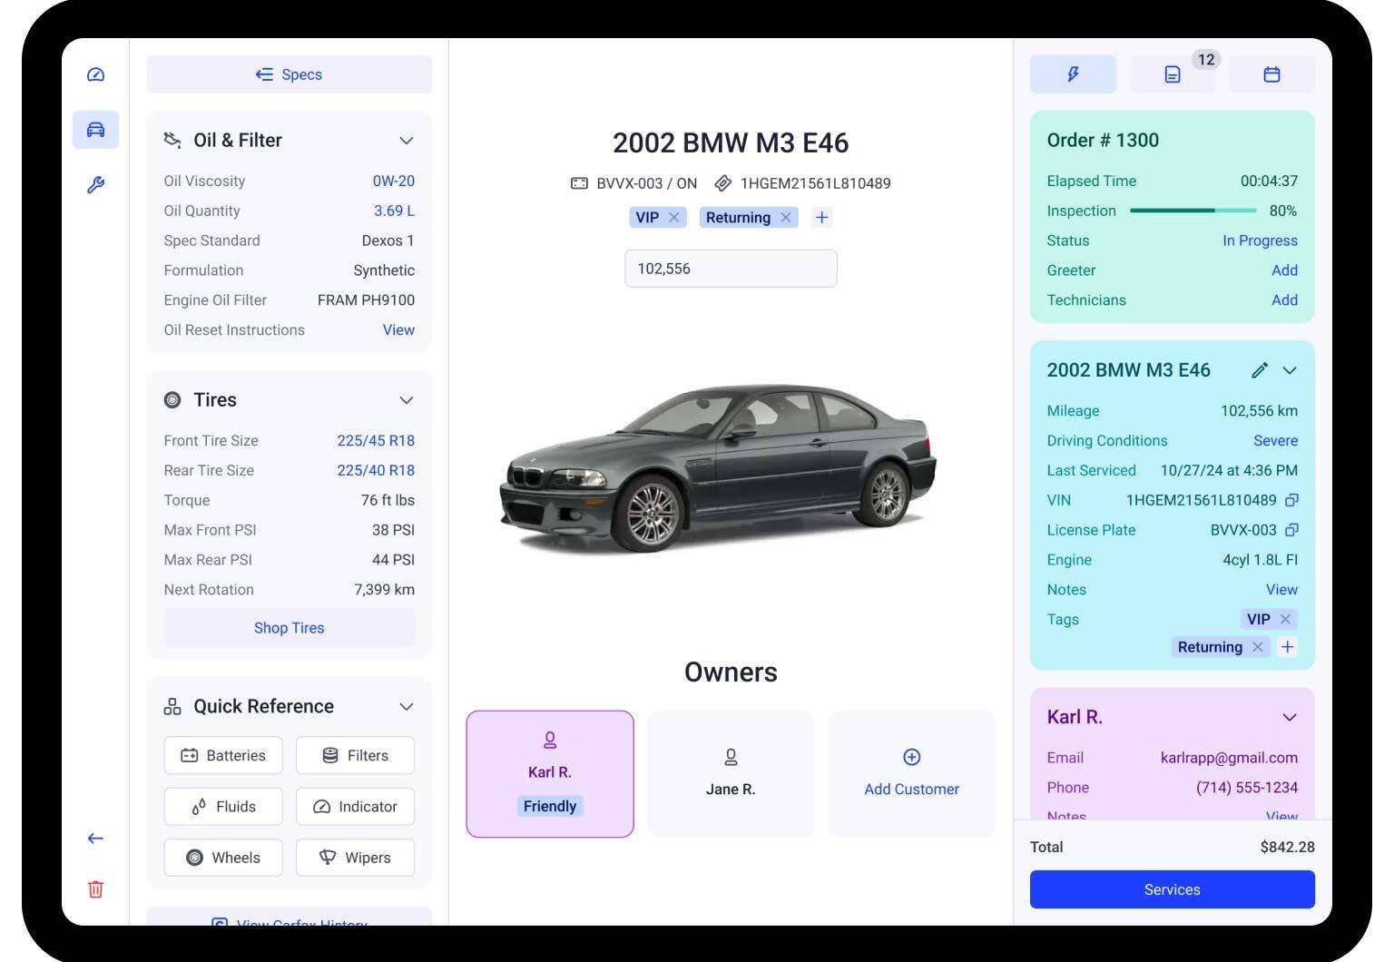The width and height of the screenshot is (1394, 962).
Task: Click the red trash icon
Action: pyautogui.click(x=95, y=889)
